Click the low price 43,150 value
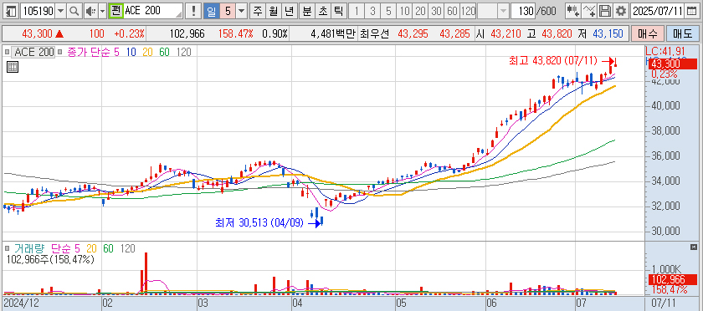 (x=608, y=33)
